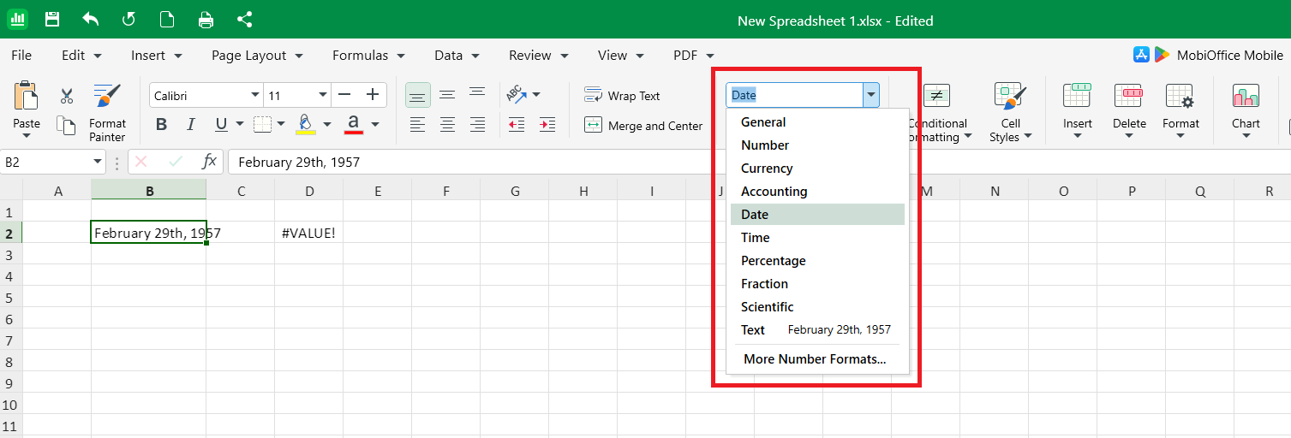Toggle Bold formatting
Image resolution: width=1291 pixels, height=438 pixels.
[x=161, y=125]
